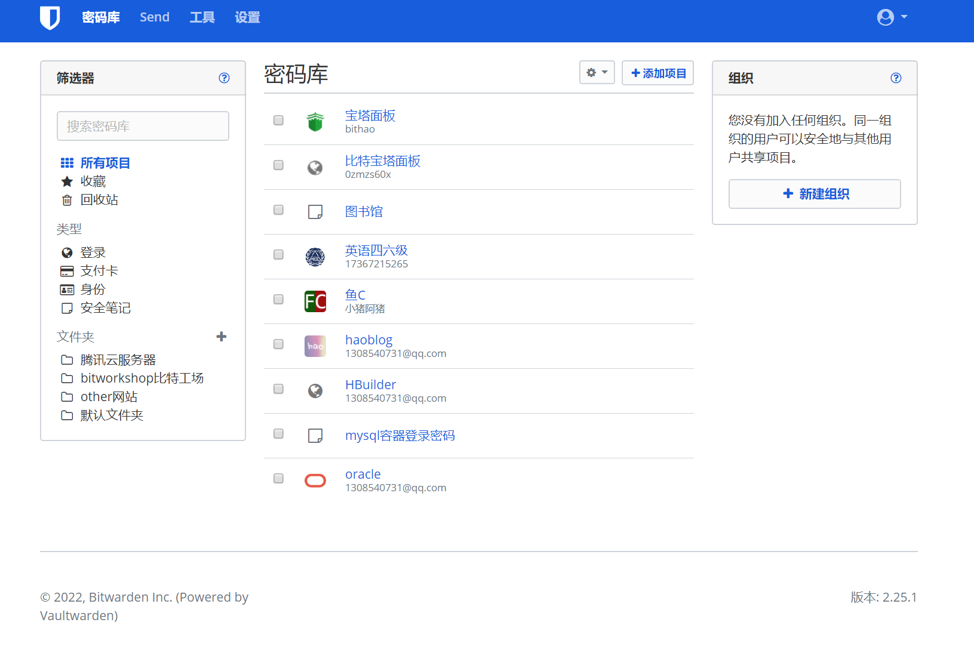This screenshot has width=974, height=647.
Task: Click the oracle red logo icon
Action: [x=315, y=480]
